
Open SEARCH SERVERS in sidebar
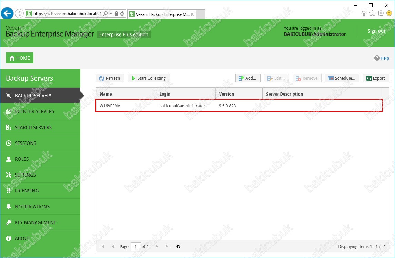coord(40,127)
